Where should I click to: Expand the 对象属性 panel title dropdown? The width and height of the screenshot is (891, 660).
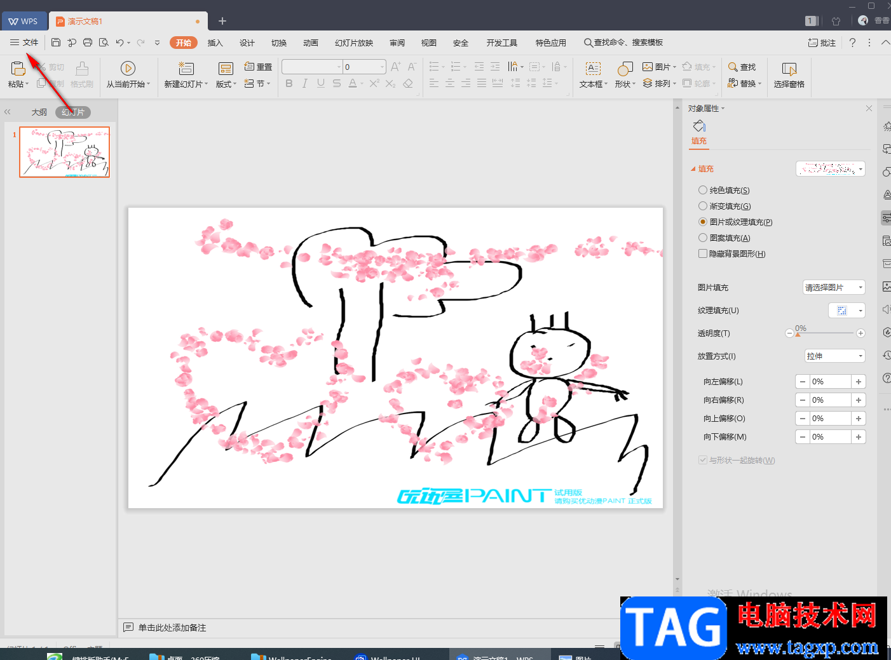tap(723, 109)
